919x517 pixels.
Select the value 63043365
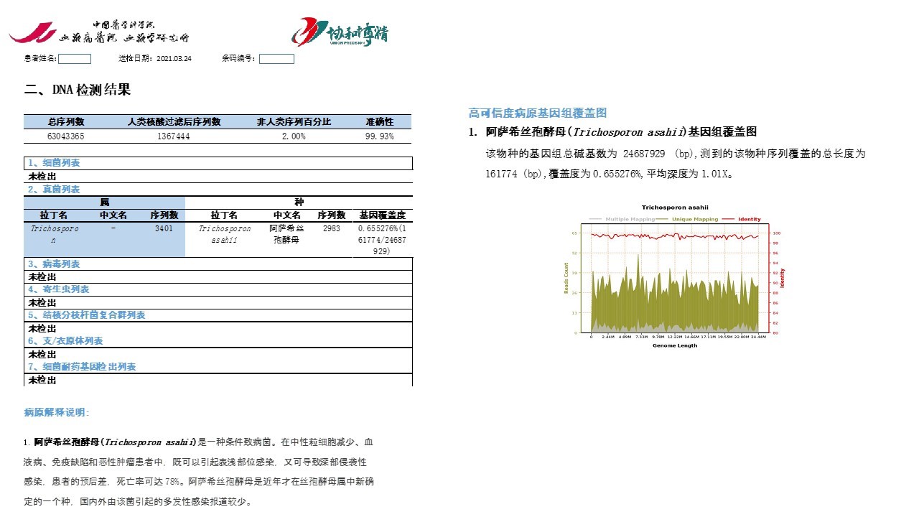(x=66, y=136)
